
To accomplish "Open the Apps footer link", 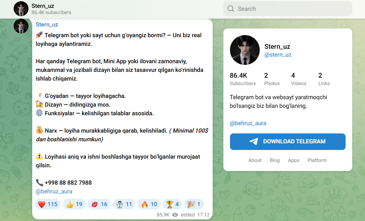I will pyautogui.click(x=294, y=160).
